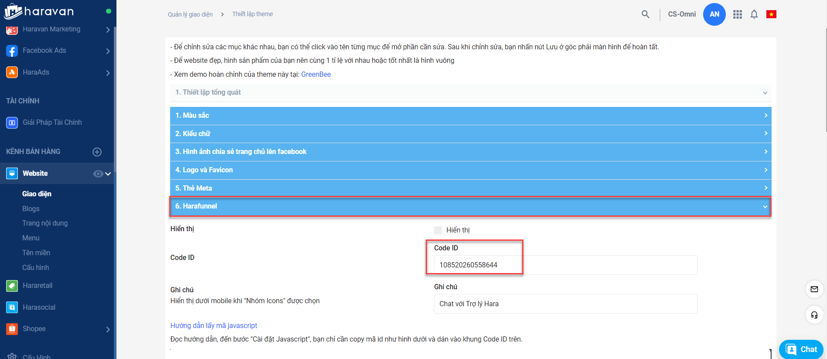Toggle the Website storefront eye icon
The image size is (827, 359).
coord(98,174)
